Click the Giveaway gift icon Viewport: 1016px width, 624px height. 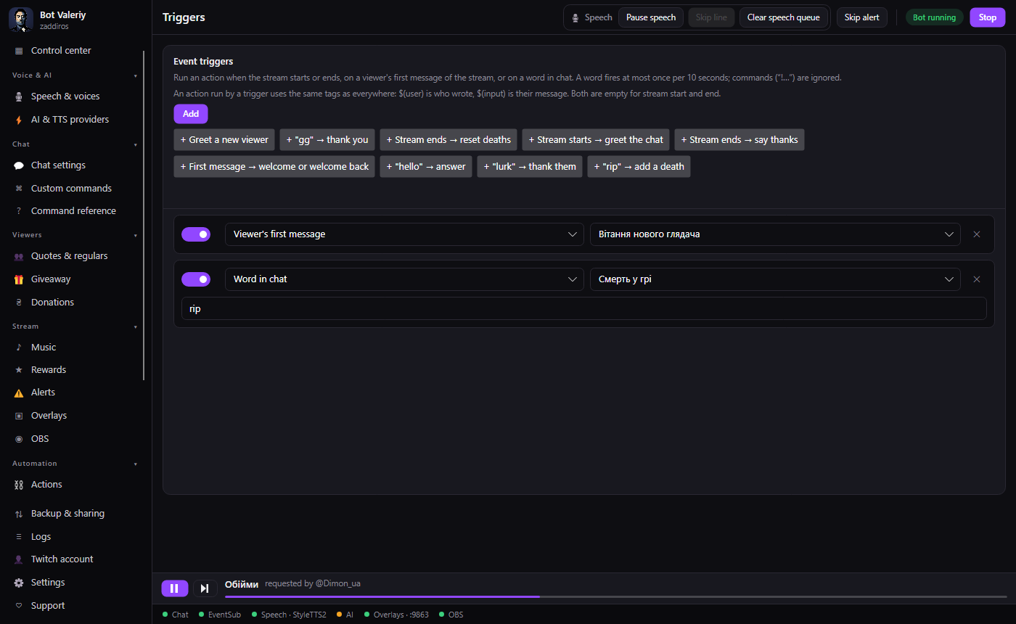(x=19, y=279)
